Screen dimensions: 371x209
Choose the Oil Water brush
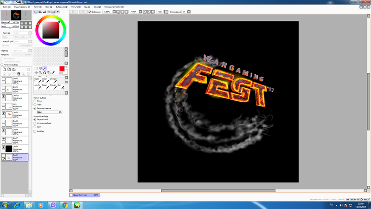53,80
